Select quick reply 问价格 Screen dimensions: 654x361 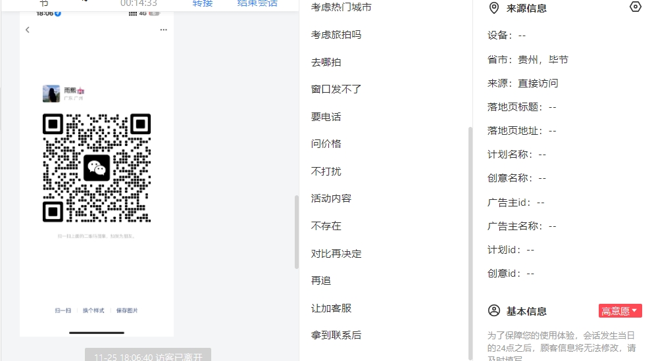coord(326,144)
